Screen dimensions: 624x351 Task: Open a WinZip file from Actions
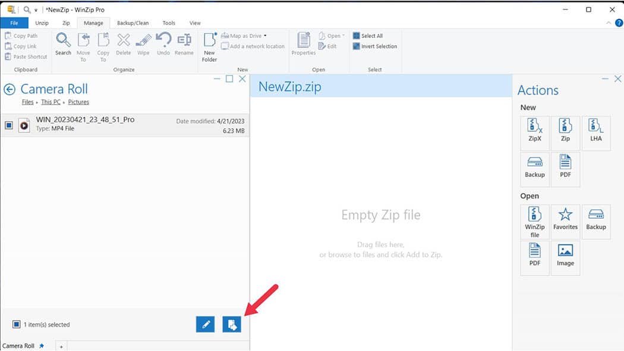click(534, 222)
